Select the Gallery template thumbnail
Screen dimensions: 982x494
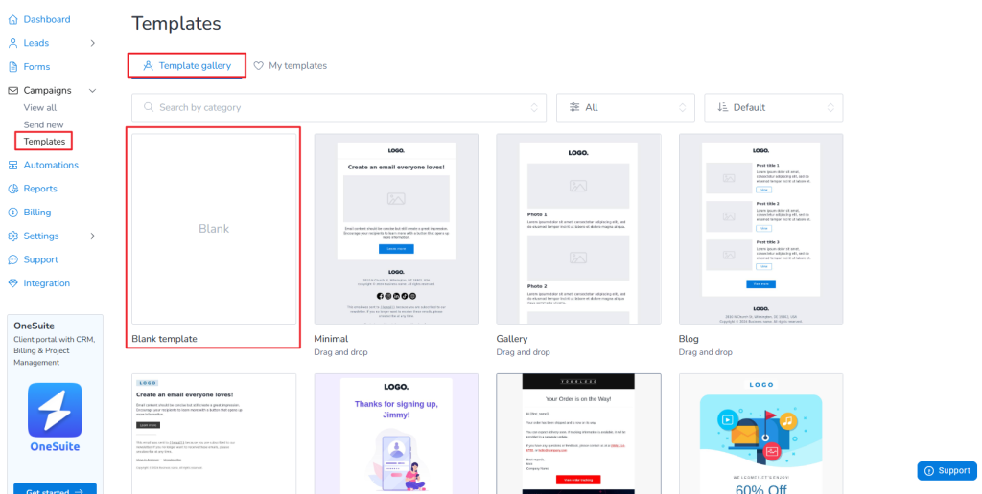[578, 229]
